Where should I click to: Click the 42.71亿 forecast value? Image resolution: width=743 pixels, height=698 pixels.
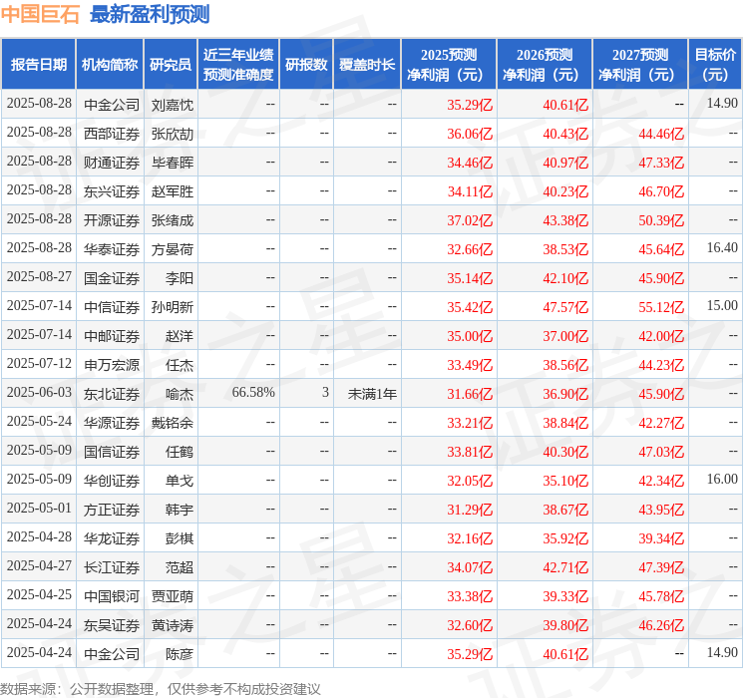pyautogui.click(x=565, y=567)
